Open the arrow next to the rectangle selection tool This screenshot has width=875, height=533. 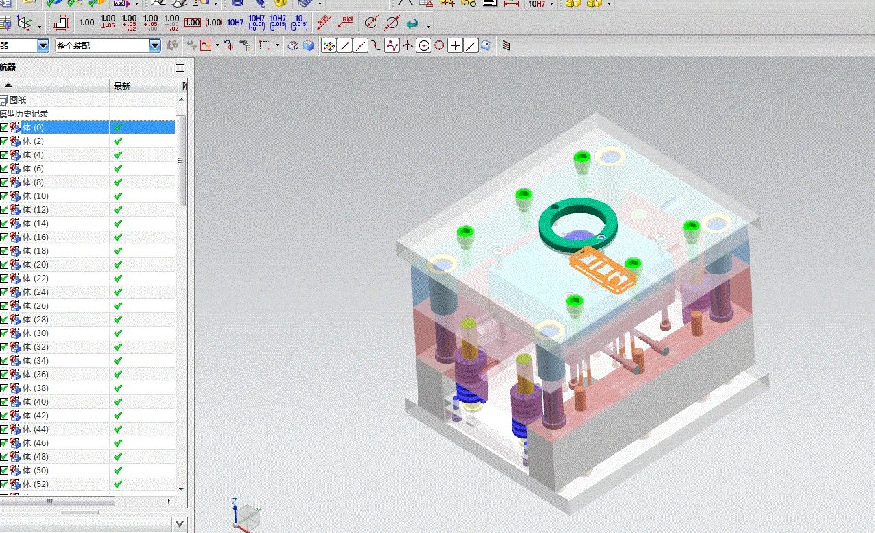coord(276,45)
